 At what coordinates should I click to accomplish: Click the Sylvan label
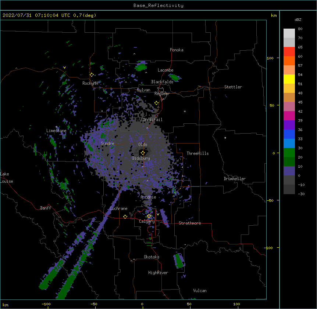(143, 90)
